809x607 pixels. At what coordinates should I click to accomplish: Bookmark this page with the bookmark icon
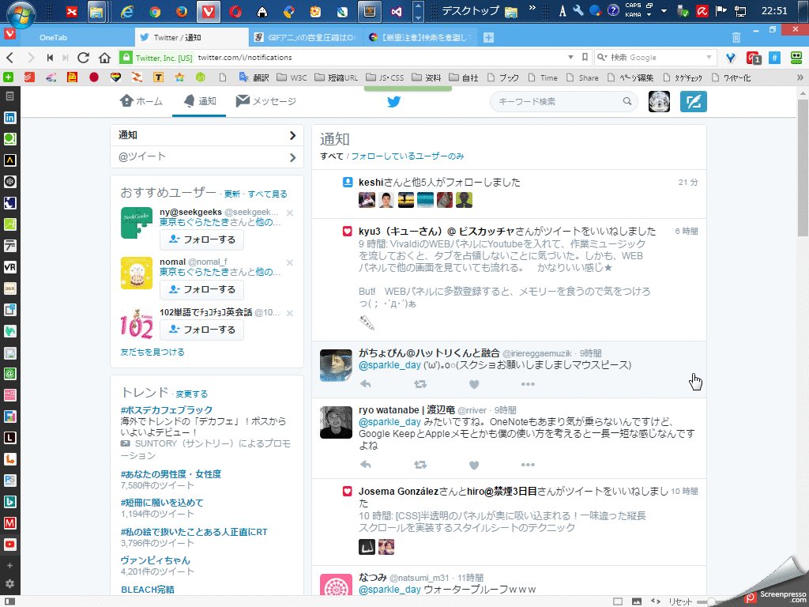tap(585, 57)
